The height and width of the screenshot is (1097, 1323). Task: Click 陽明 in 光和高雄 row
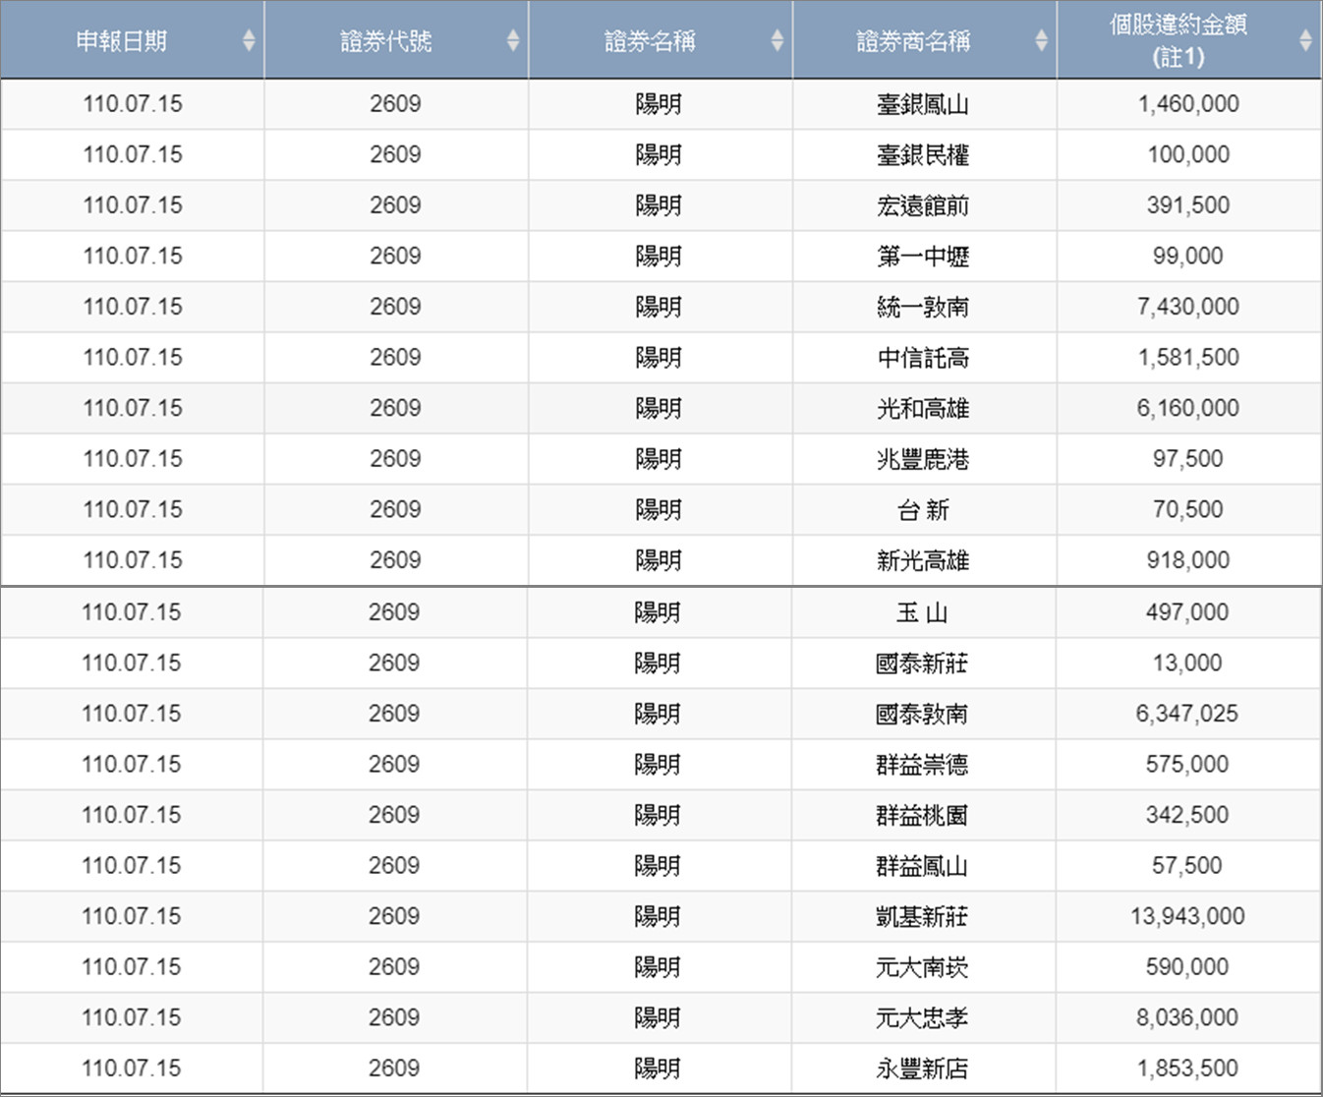pyautogui.click(x=659, y=408)
